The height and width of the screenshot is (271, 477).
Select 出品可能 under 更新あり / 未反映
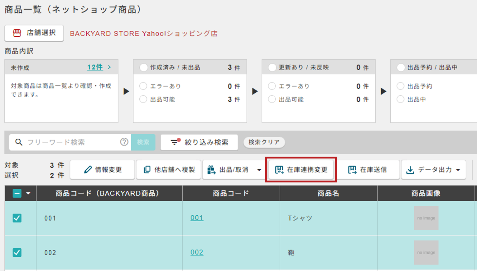[272, 99]
